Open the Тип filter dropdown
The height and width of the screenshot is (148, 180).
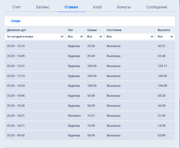pyautogui.click(x=75, y=36)
